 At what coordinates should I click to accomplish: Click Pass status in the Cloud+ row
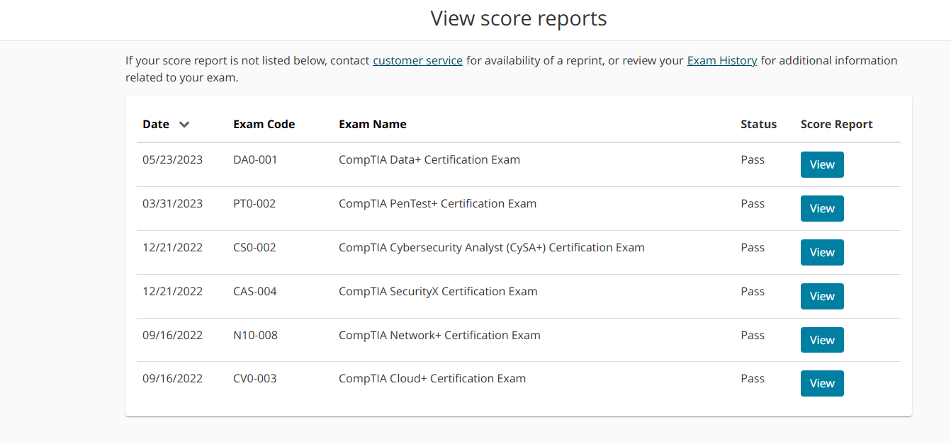point(753,379)
